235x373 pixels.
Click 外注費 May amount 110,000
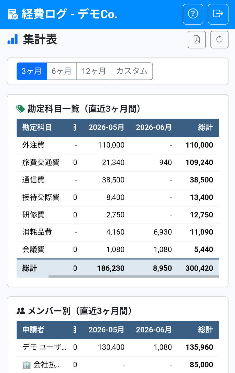[111, 145]
